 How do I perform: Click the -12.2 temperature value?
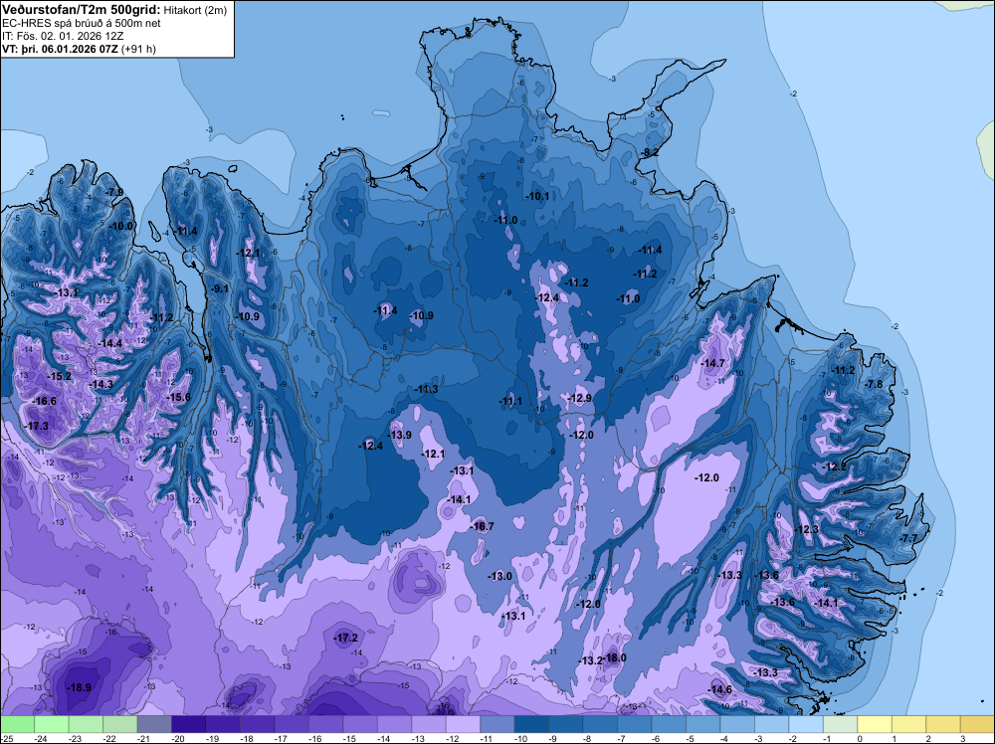[834, 466]
